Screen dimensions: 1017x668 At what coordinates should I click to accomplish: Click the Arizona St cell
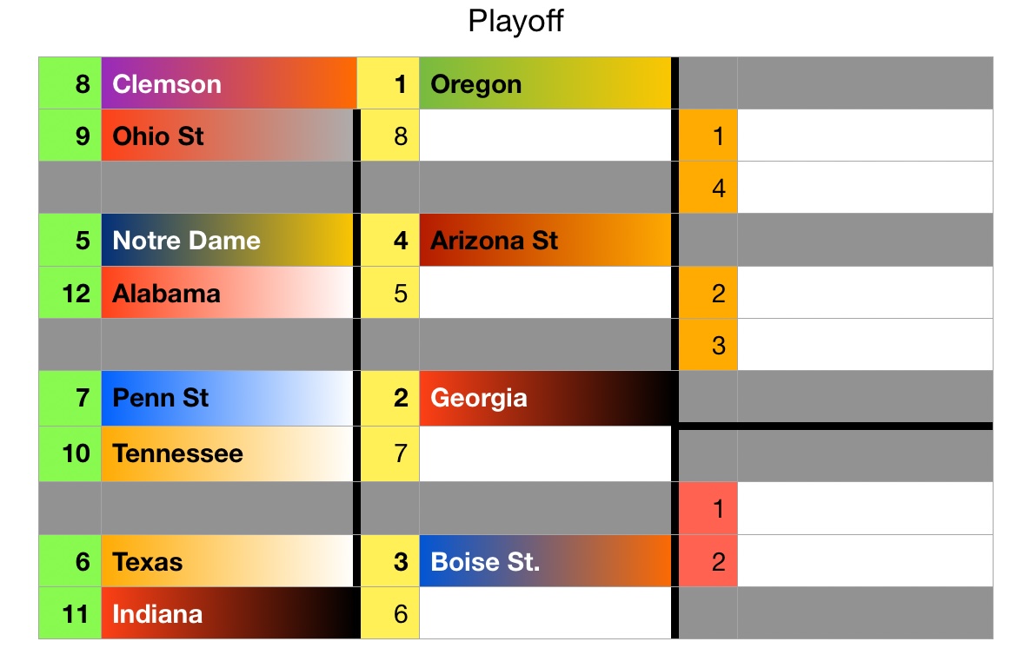(545, 240)
